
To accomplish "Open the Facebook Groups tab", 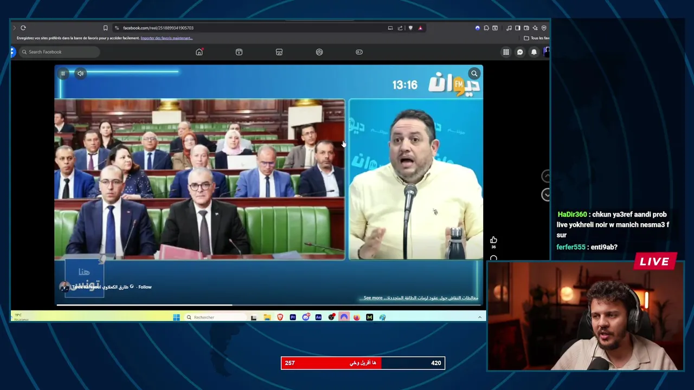I will coord(319,52).
